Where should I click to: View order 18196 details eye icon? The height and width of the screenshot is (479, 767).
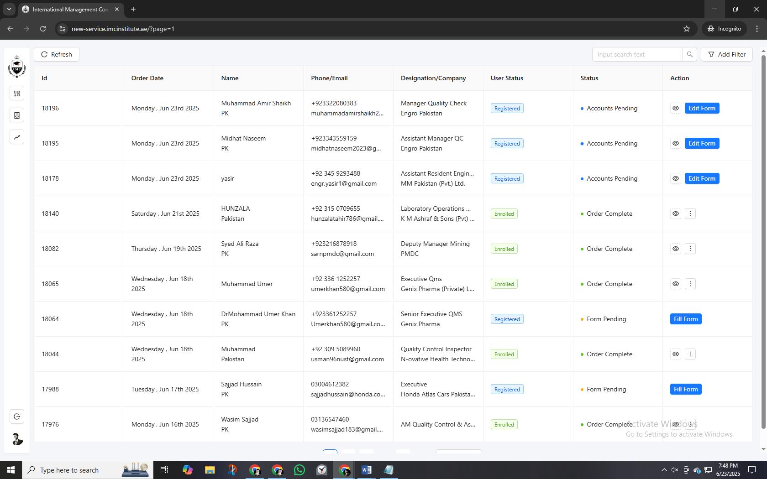[x=676, y=108]
